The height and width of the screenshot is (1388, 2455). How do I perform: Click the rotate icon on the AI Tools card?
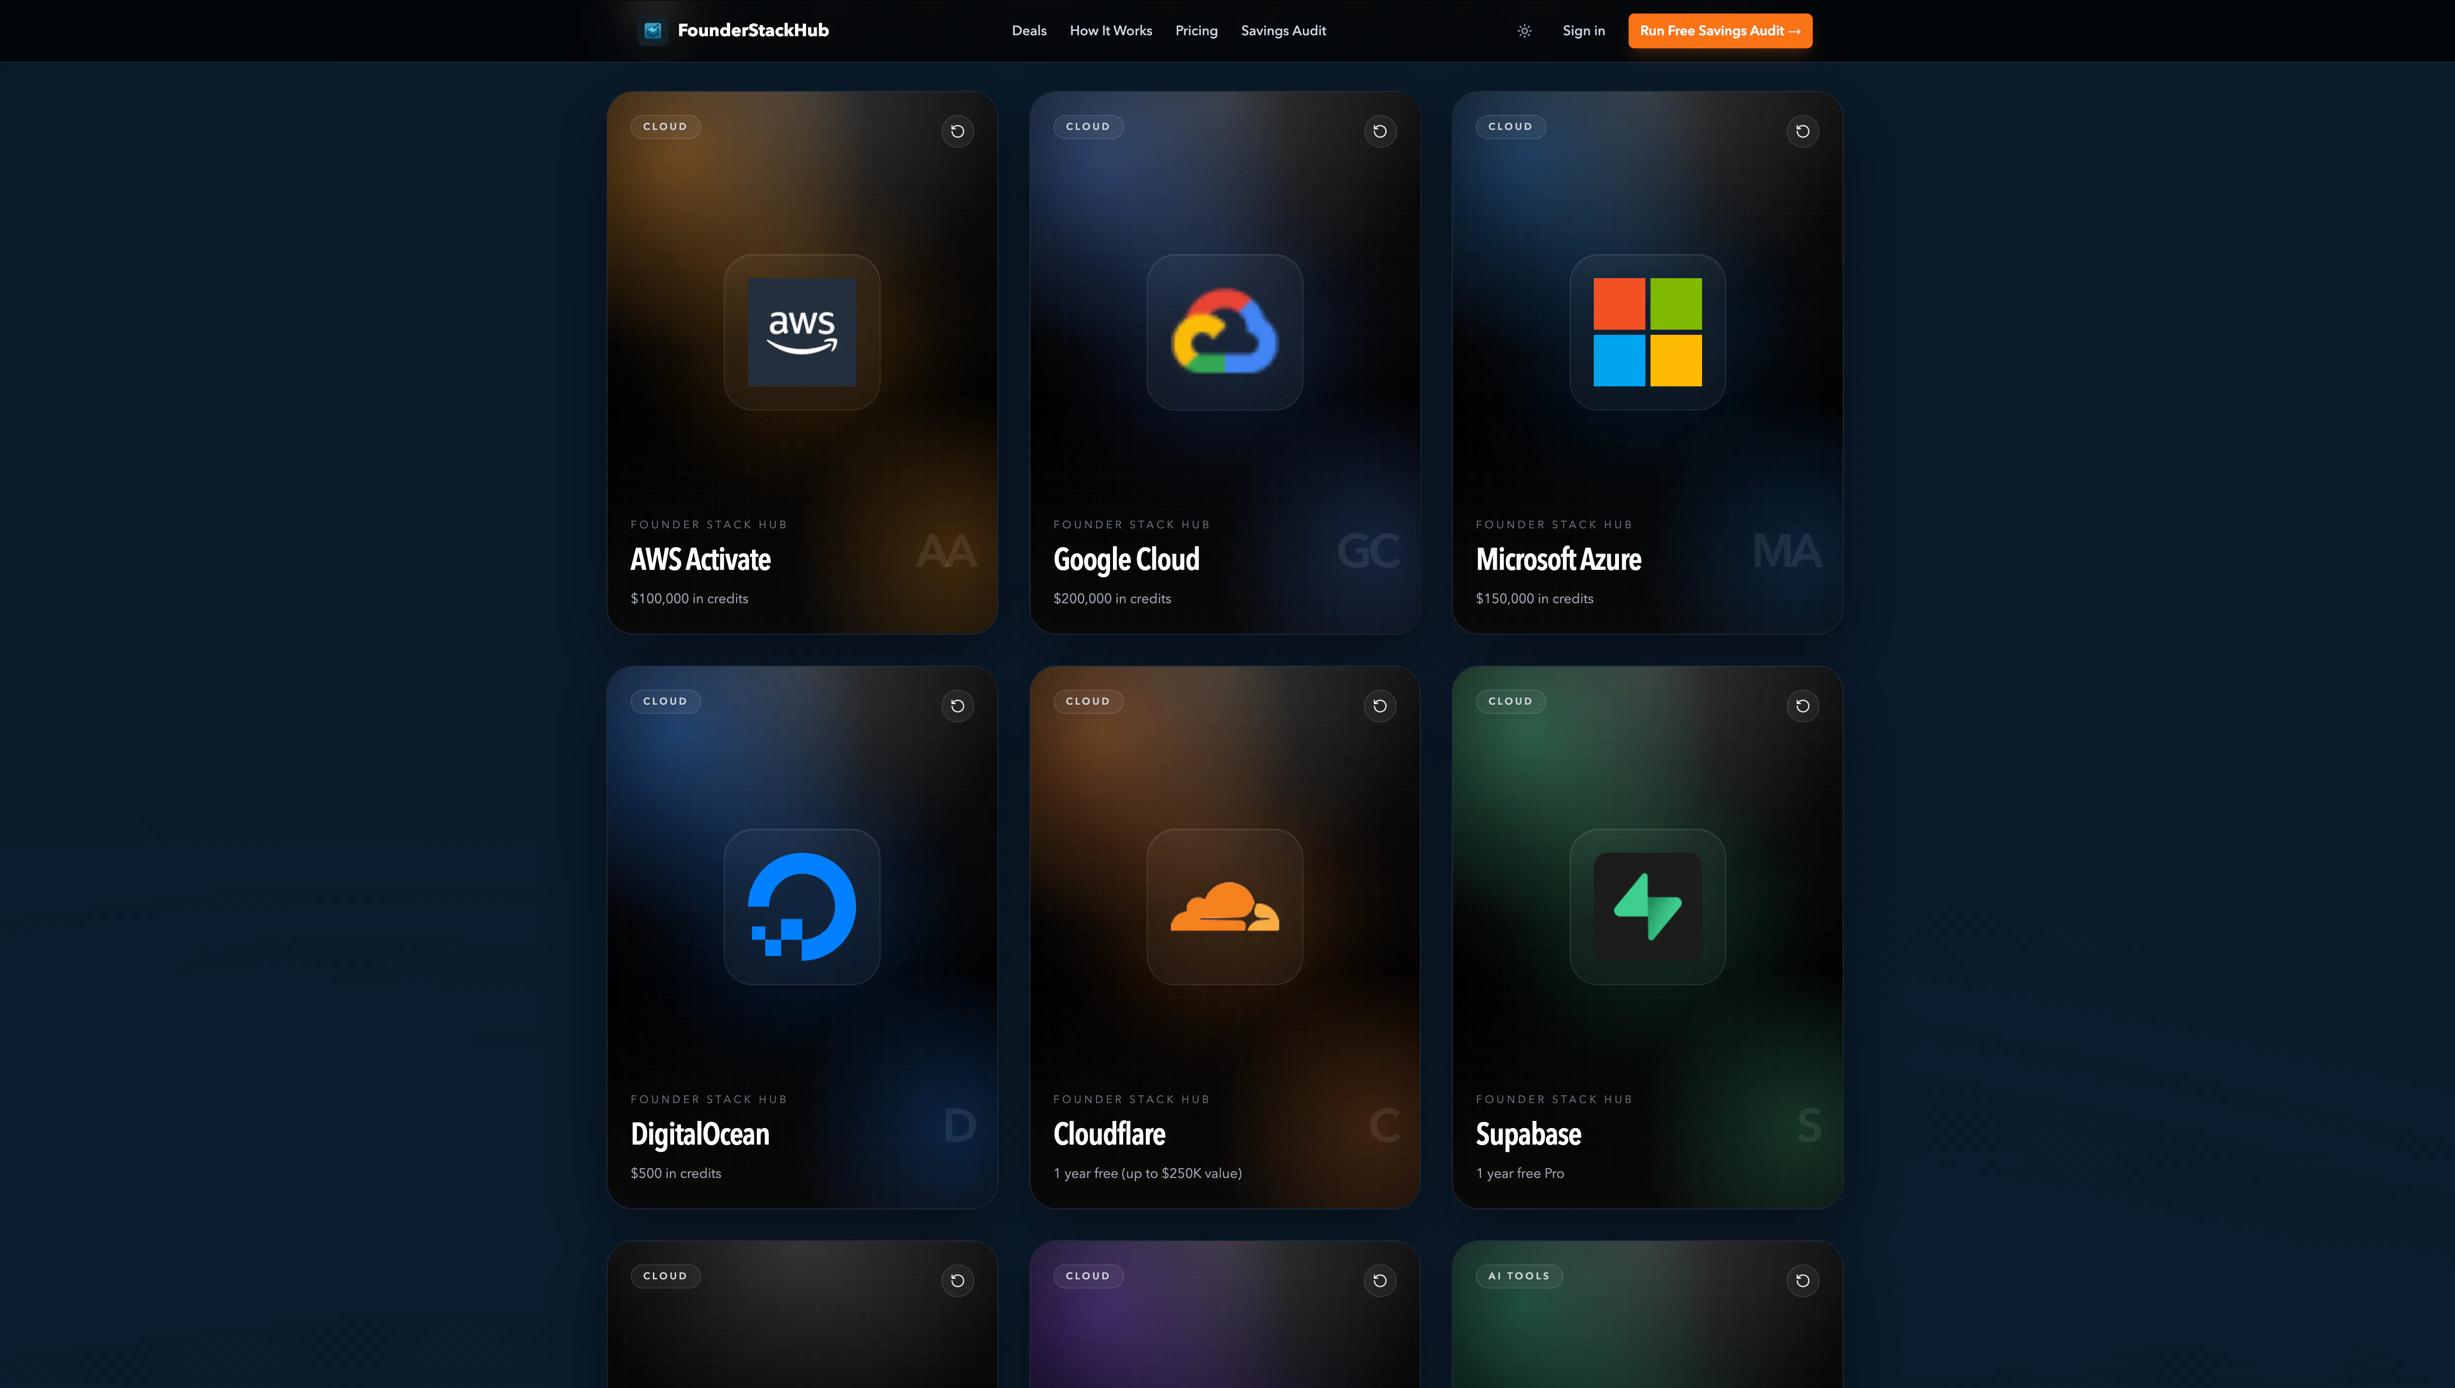pyautogui.click(x=1802, y=1281)
